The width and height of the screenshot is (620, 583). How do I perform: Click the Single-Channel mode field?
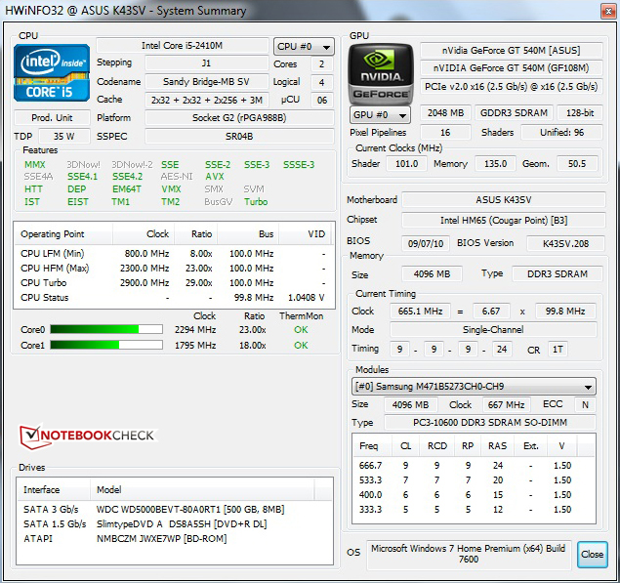click(x=493, y=330)
